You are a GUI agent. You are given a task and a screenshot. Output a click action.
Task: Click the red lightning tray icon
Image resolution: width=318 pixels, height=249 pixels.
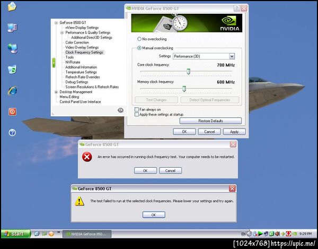(x=288, y=234)
